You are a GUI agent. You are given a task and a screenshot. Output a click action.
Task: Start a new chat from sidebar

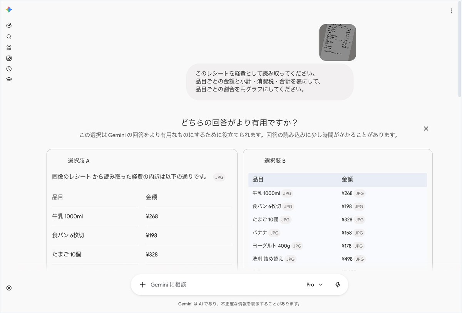point(9,25)
